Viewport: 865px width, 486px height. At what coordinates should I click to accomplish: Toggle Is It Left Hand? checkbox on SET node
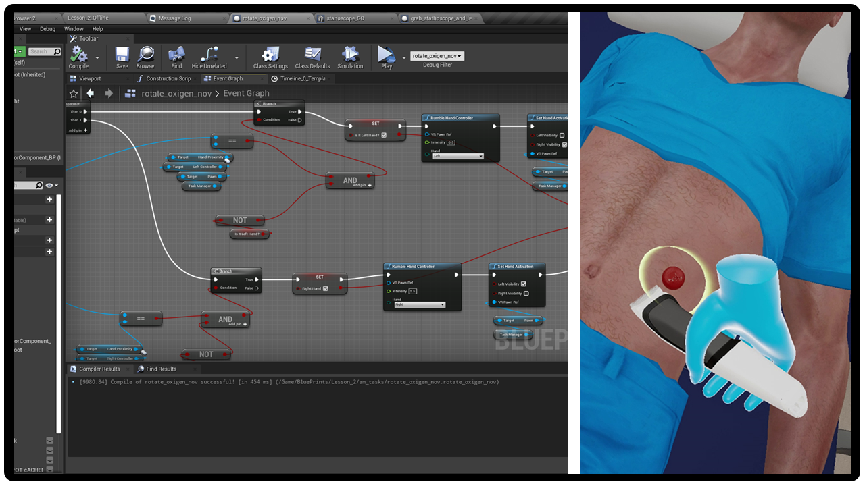(x=384, y=135)
